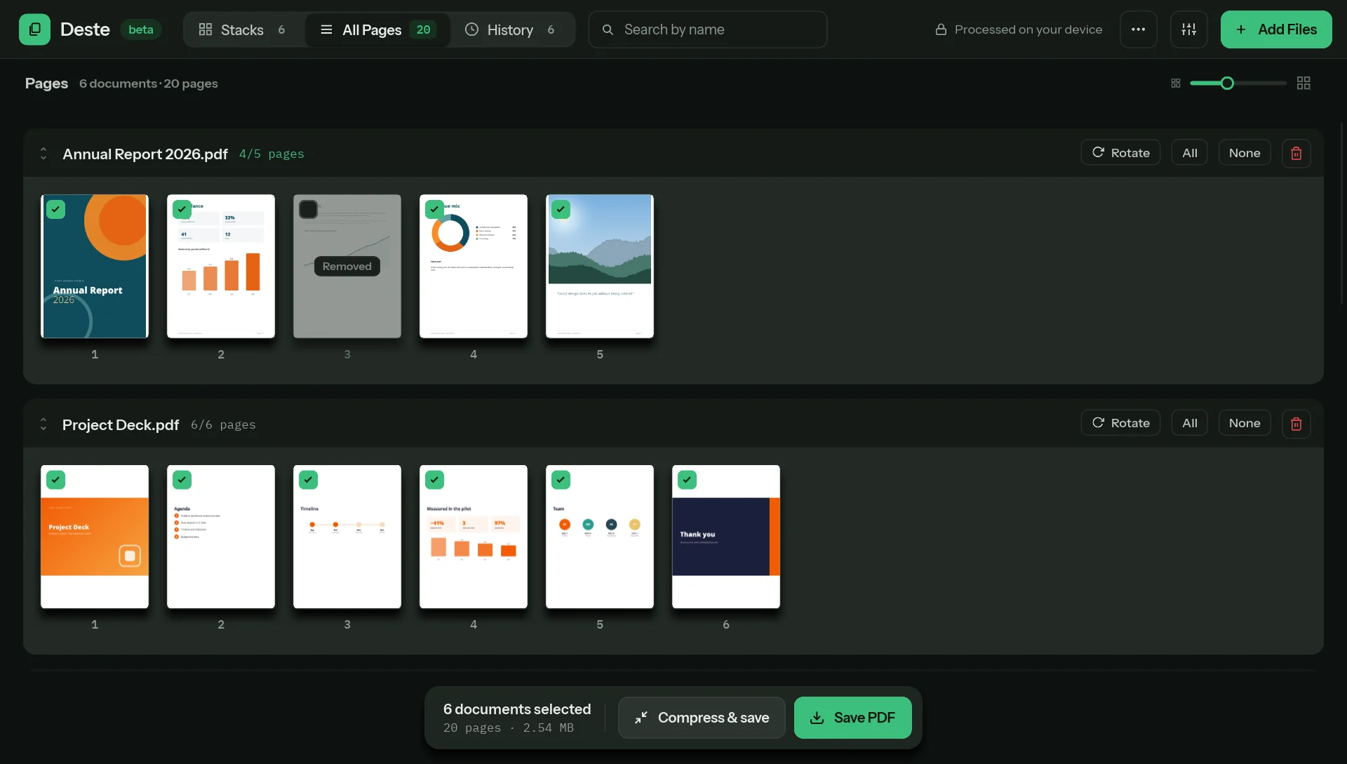Click the Project Deck.pdf file name
1347x764 pixels.
click(x=121, y=424)
